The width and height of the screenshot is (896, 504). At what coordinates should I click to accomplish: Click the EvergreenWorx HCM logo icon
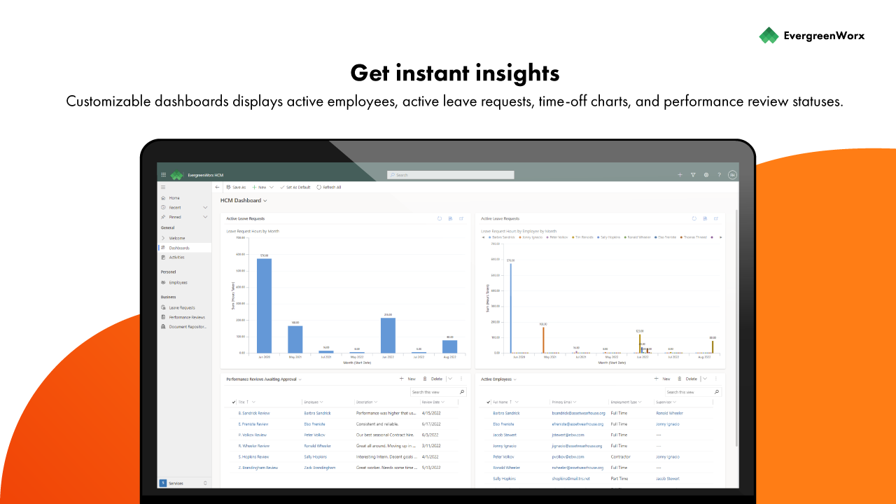click(176, 175)
